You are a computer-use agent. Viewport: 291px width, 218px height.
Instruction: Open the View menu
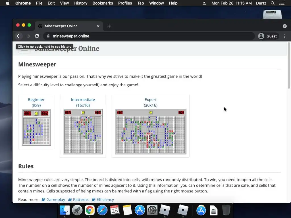[65, 3]
